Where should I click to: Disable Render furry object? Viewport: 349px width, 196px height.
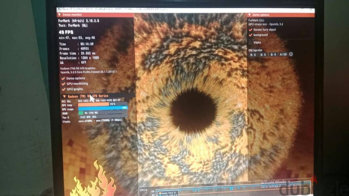pyautogui.click(x=251, y=29)
